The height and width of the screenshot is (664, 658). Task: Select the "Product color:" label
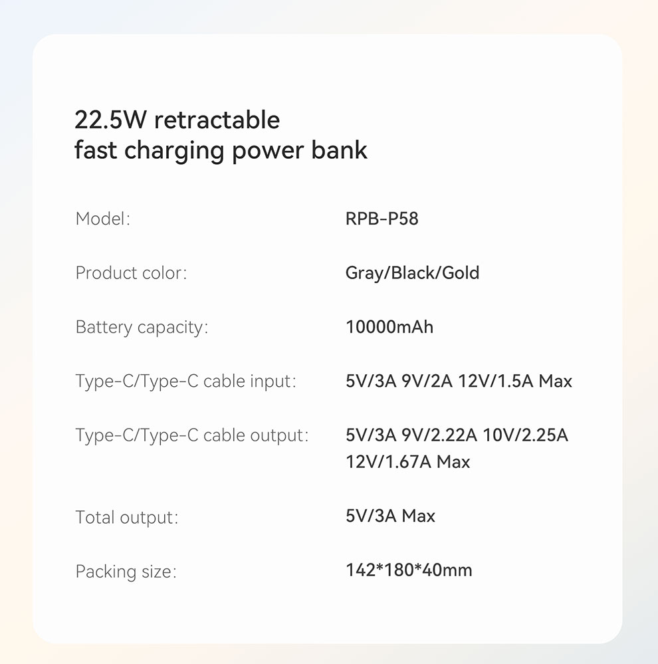131,273
